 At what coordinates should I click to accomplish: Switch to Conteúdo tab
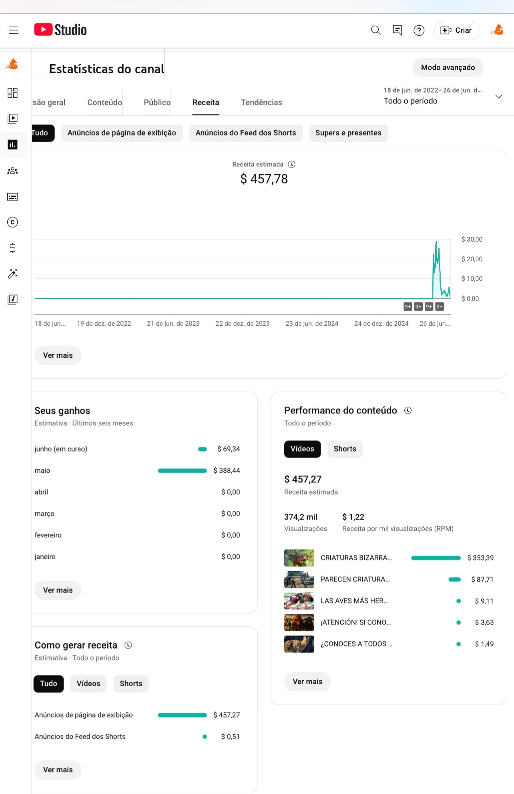coord(104,103)
